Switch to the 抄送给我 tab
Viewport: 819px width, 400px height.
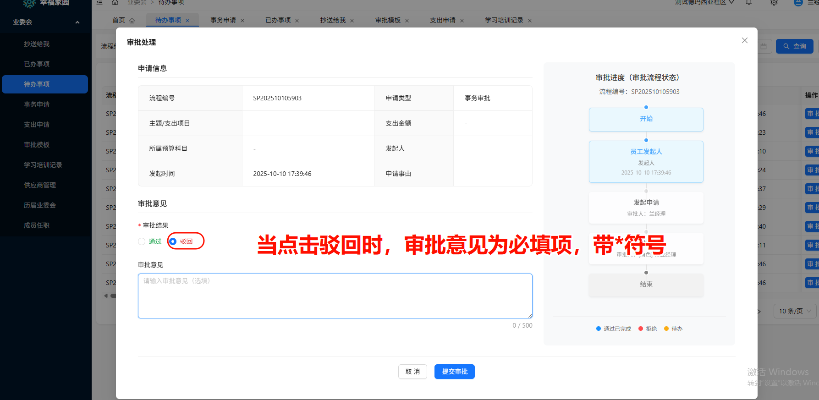click(333, 20)
